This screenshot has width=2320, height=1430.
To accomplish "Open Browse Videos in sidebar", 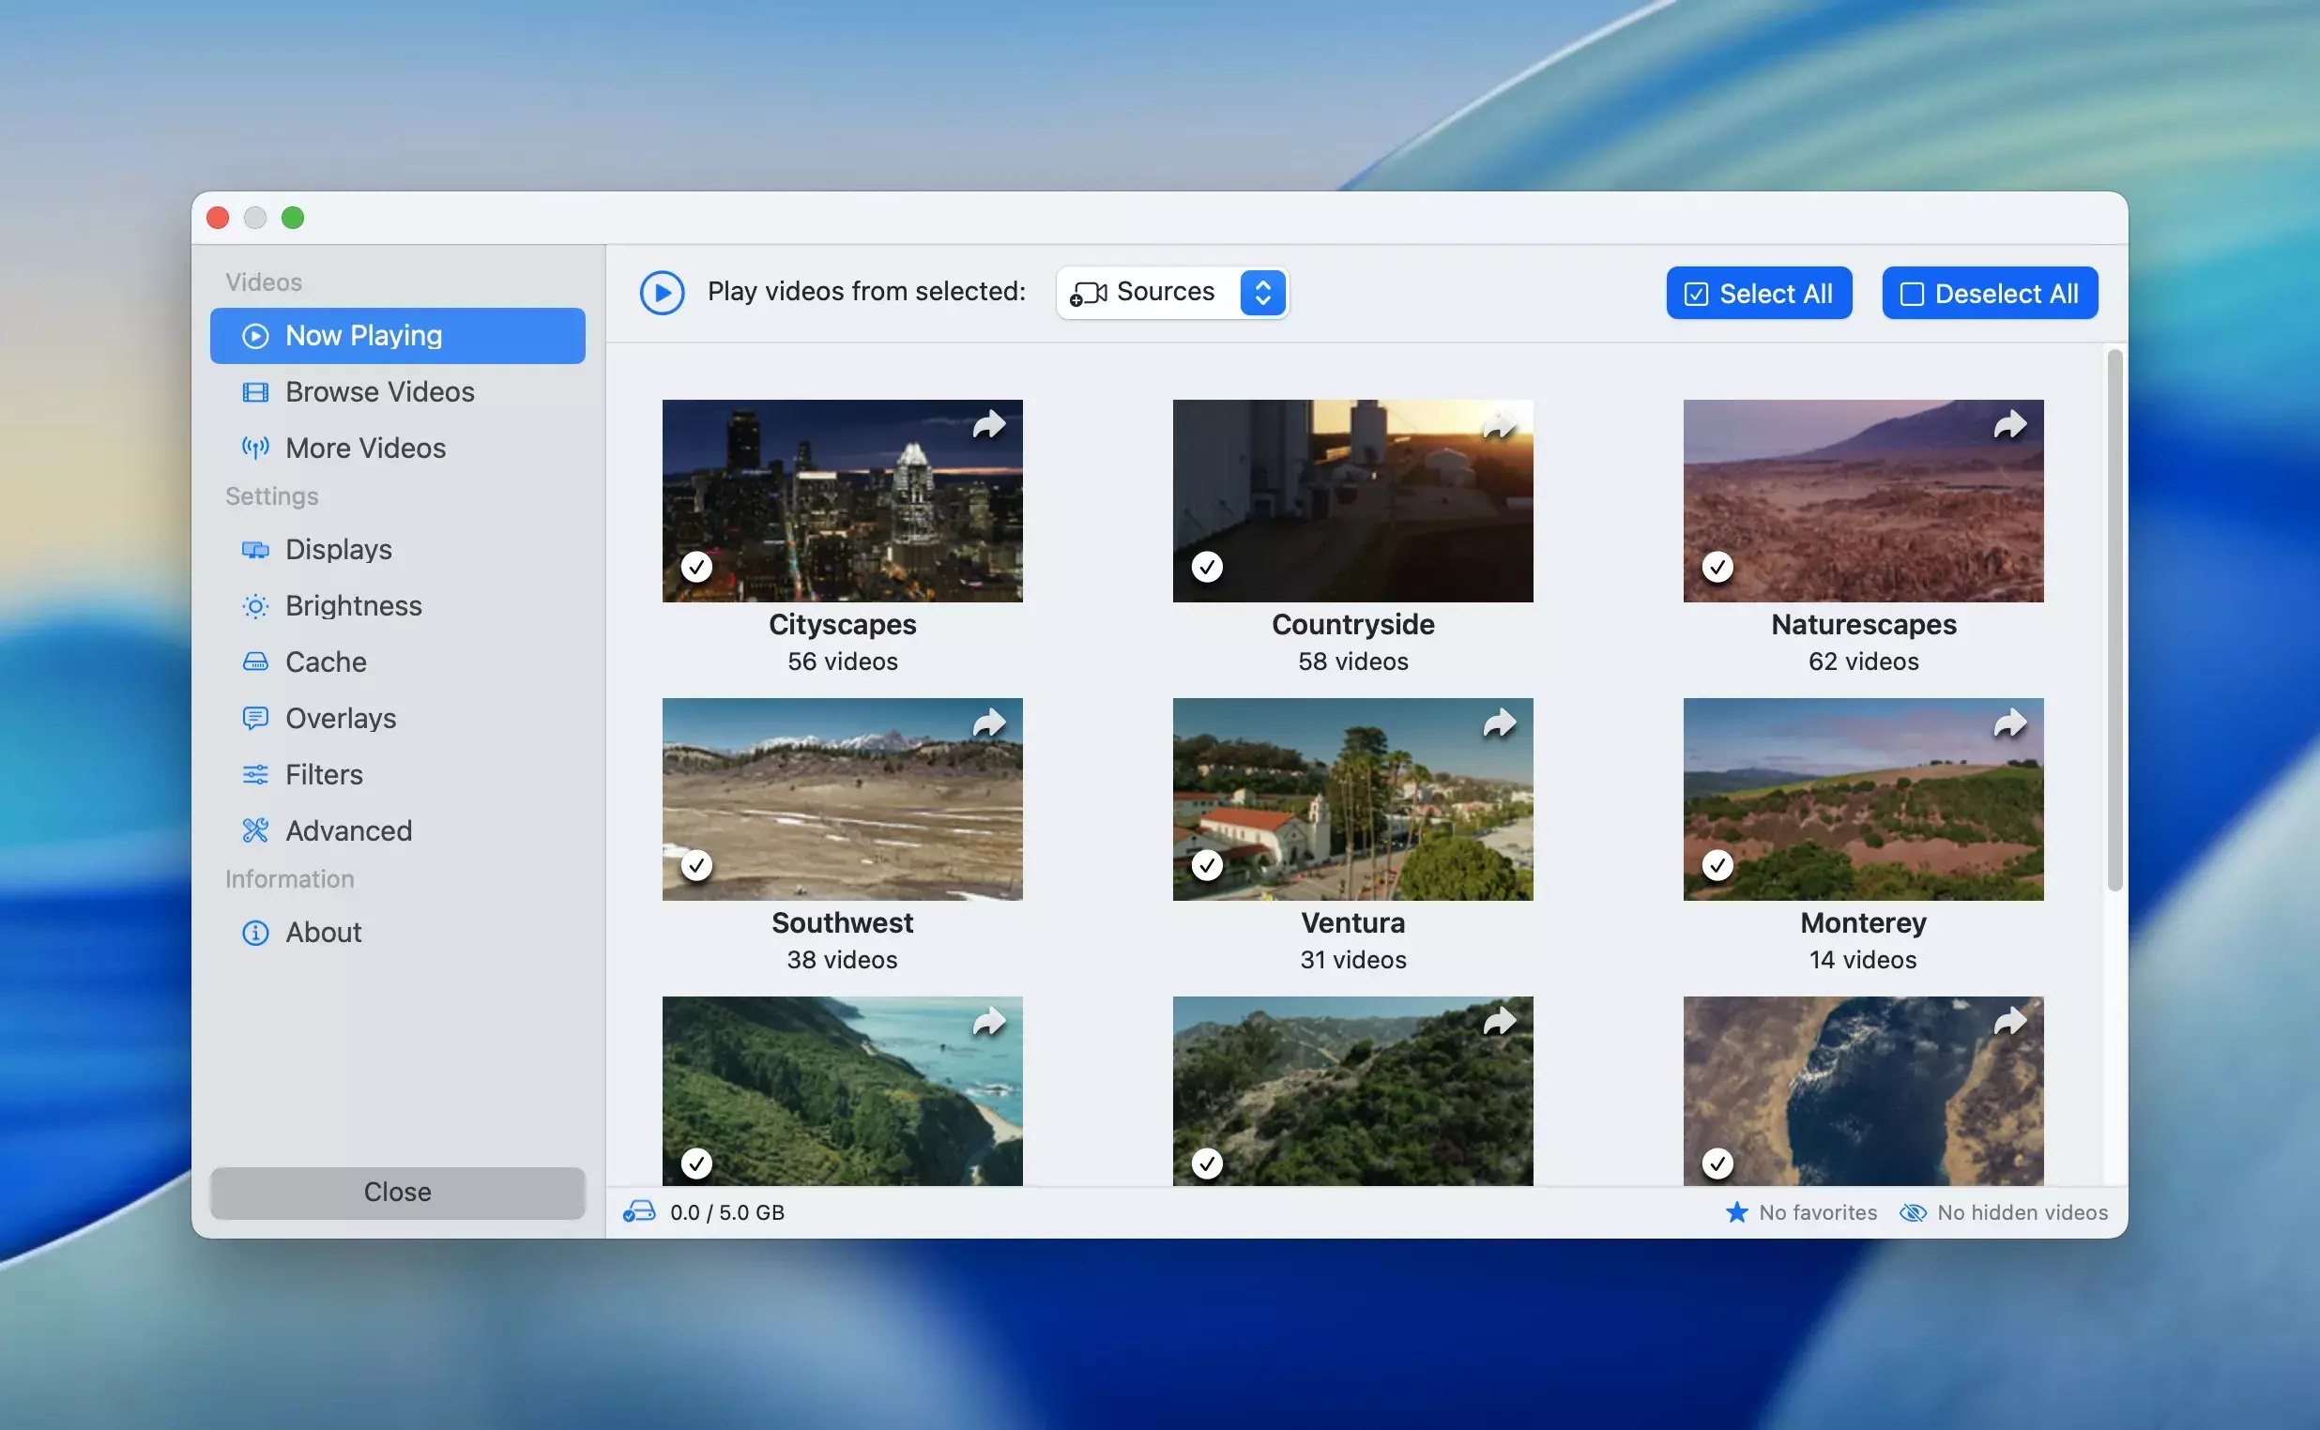I will point(379,391).
